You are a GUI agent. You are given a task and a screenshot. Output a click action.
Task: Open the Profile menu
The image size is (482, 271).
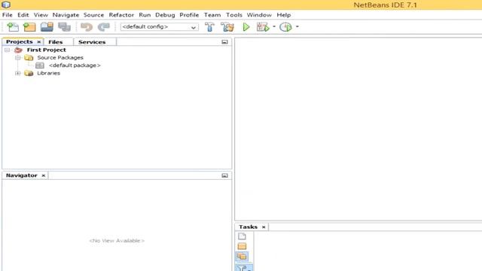[x=189, y=15]
